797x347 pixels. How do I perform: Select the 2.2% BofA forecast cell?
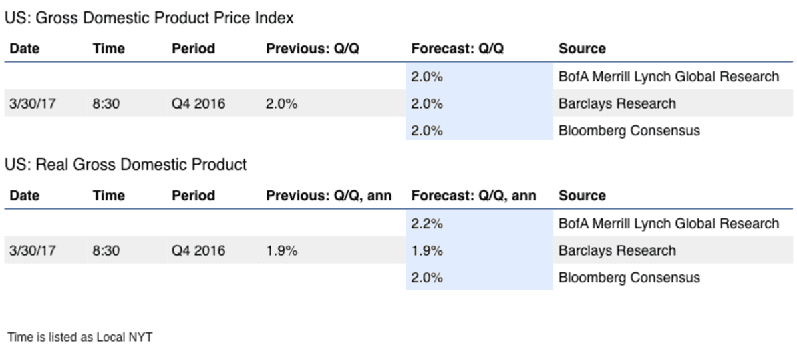coord(479,223)
